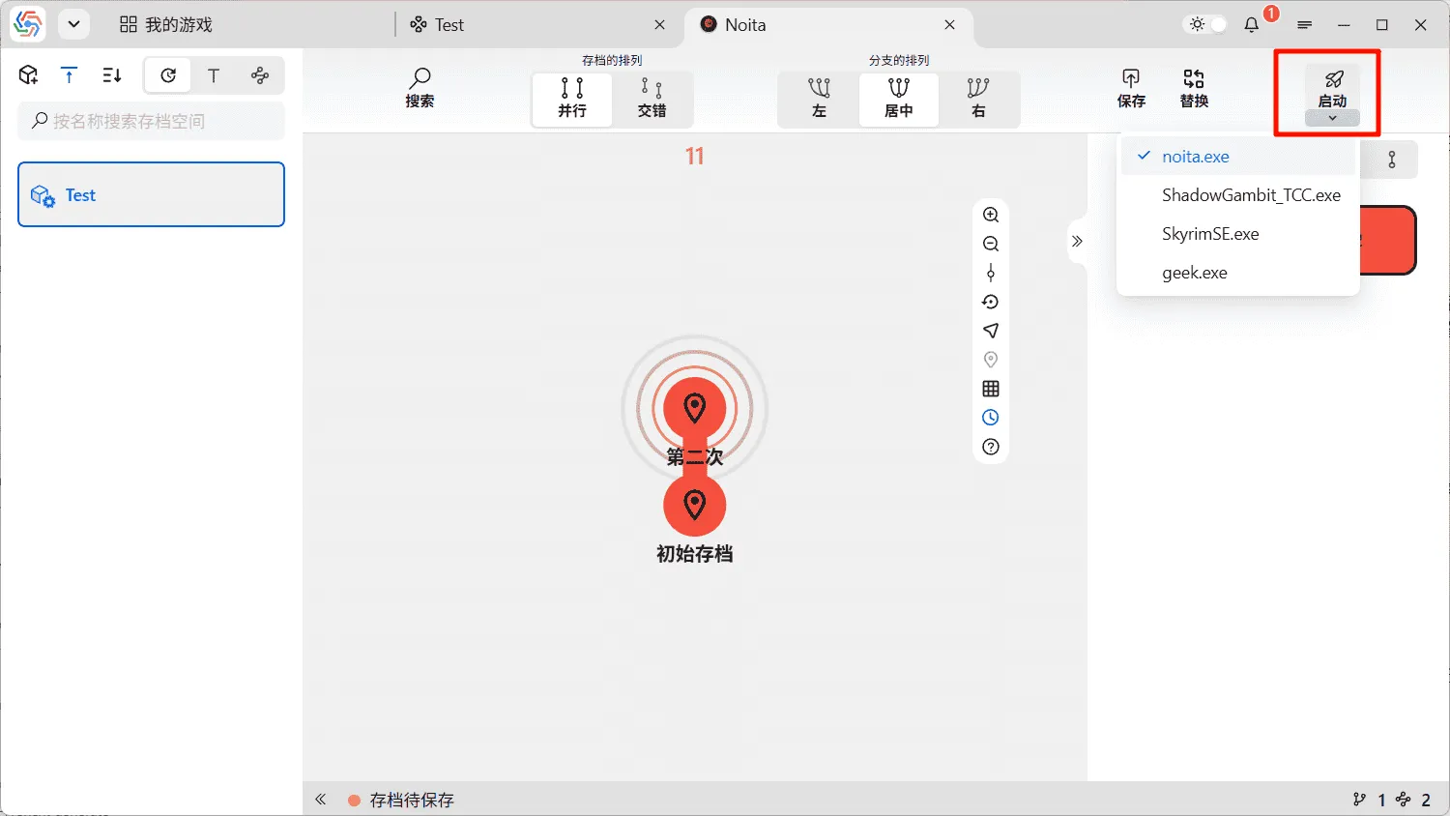Click the 保存 save icon
The width and height of the screenshot is (1450, 816).
pos(1131,79)
